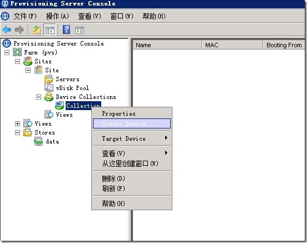This screenshot has width=307, height=243.
Task: Collapse the Stores tree node
Action: [17, 132]
